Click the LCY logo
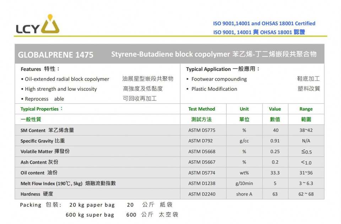 38,24
